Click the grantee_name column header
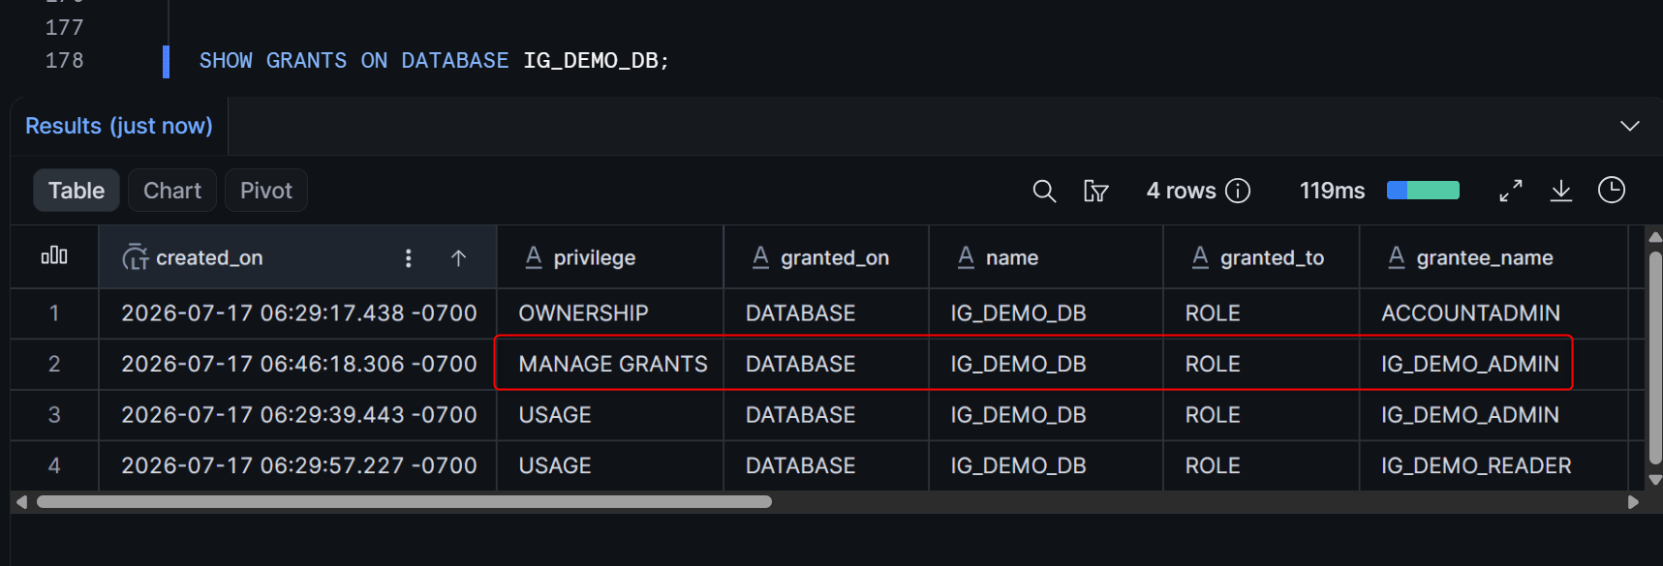The image size is (1663, 566). coord(1494,257)
